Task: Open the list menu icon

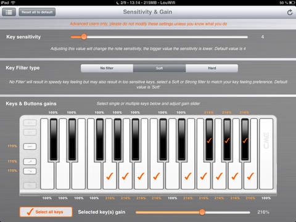Action: coord(9,12)
